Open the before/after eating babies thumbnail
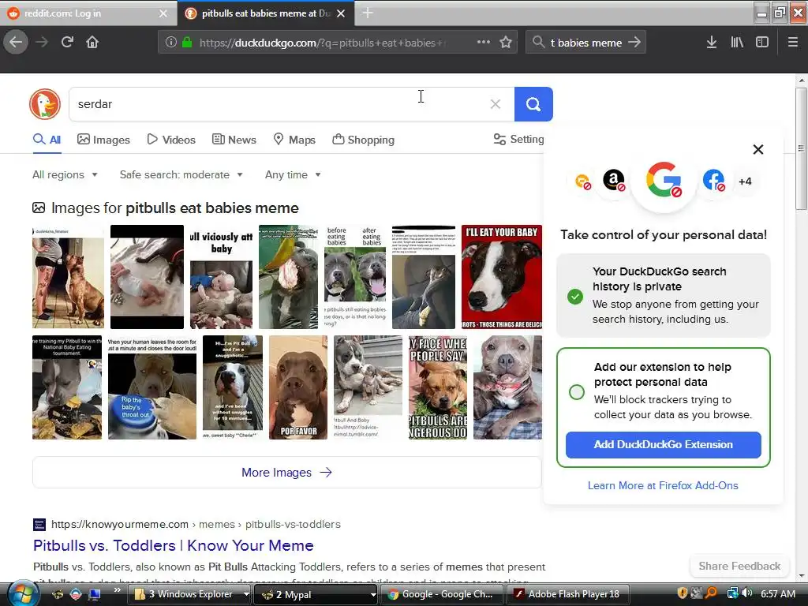 355,277
